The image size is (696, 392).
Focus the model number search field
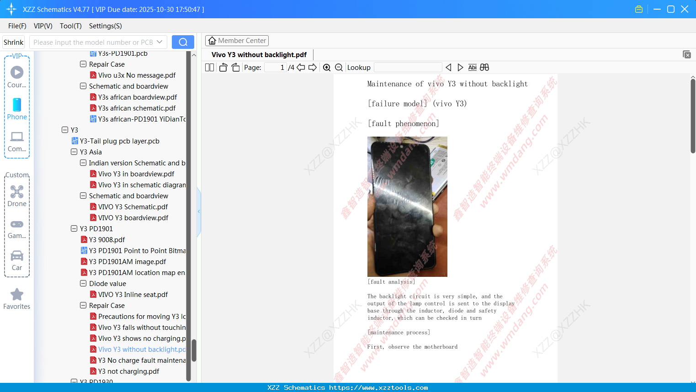tap(93, 42)
